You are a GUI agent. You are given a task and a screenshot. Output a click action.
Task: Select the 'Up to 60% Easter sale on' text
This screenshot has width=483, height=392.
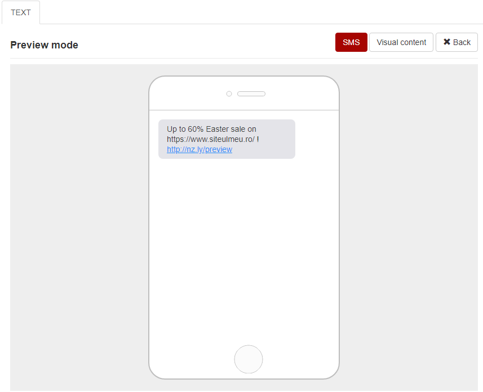211,129
